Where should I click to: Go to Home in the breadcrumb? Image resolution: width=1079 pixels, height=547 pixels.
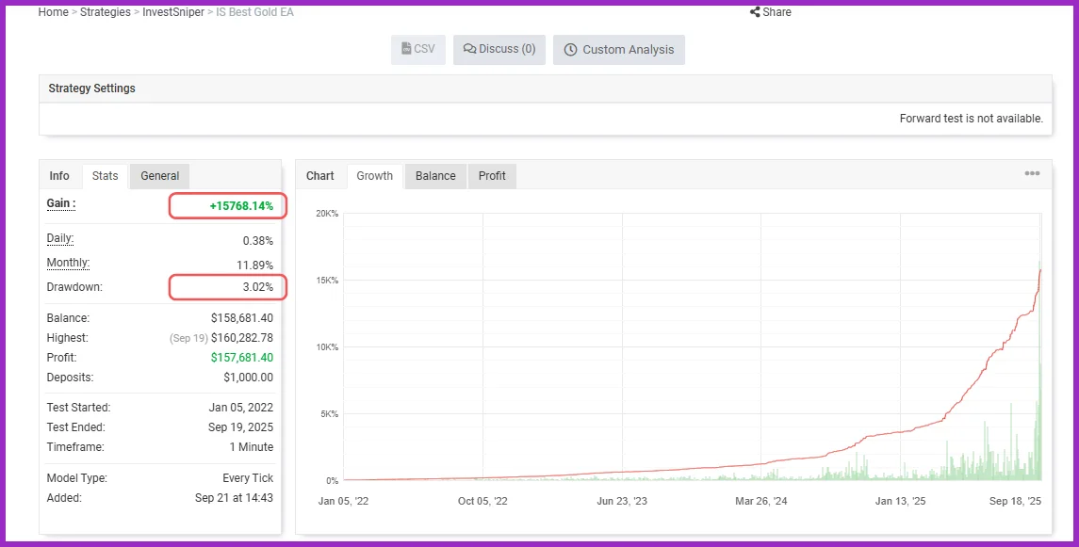[x=53, y=12]
